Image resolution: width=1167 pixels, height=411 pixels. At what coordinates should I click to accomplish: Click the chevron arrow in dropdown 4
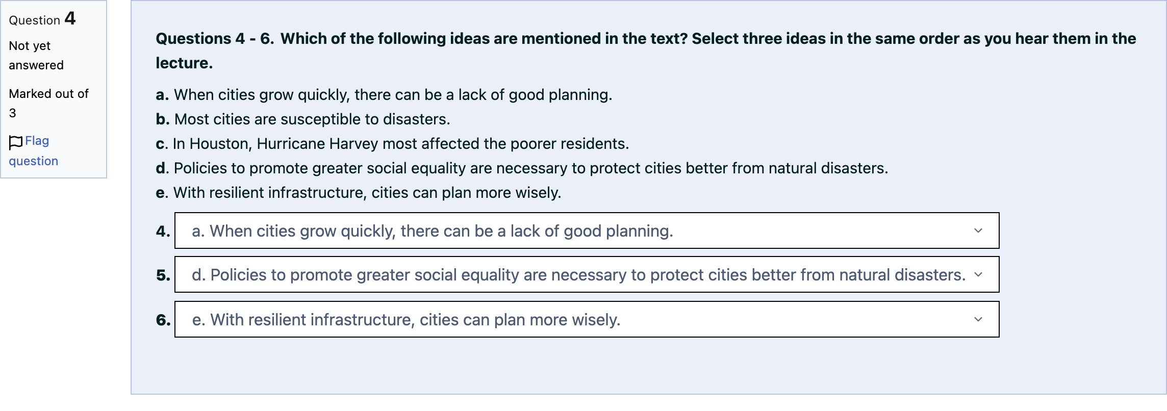pos(978,230)
